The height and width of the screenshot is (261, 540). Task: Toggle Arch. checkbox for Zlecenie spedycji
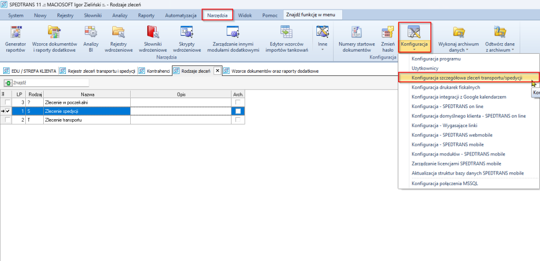point(238,111)
